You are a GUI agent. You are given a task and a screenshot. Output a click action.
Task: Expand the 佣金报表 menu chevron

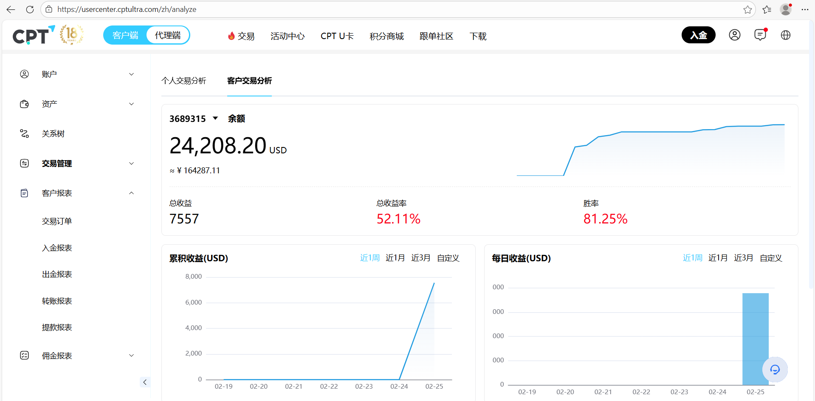tap(132, 356)
